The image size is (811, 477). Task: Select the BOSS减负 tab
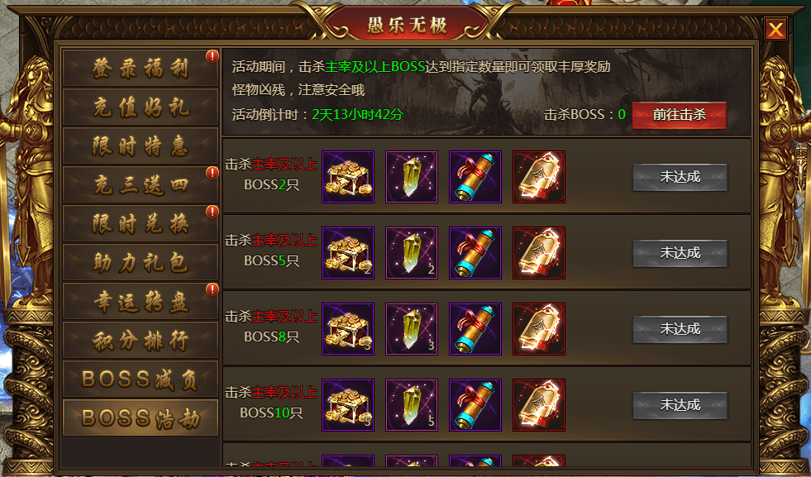(x=141, y=379)
